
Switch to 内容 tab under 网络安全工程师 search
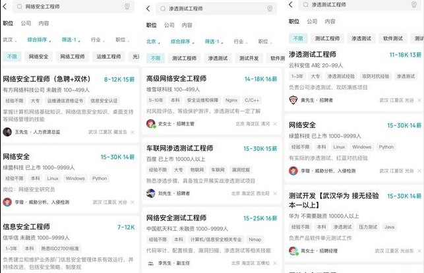(44, 23)
